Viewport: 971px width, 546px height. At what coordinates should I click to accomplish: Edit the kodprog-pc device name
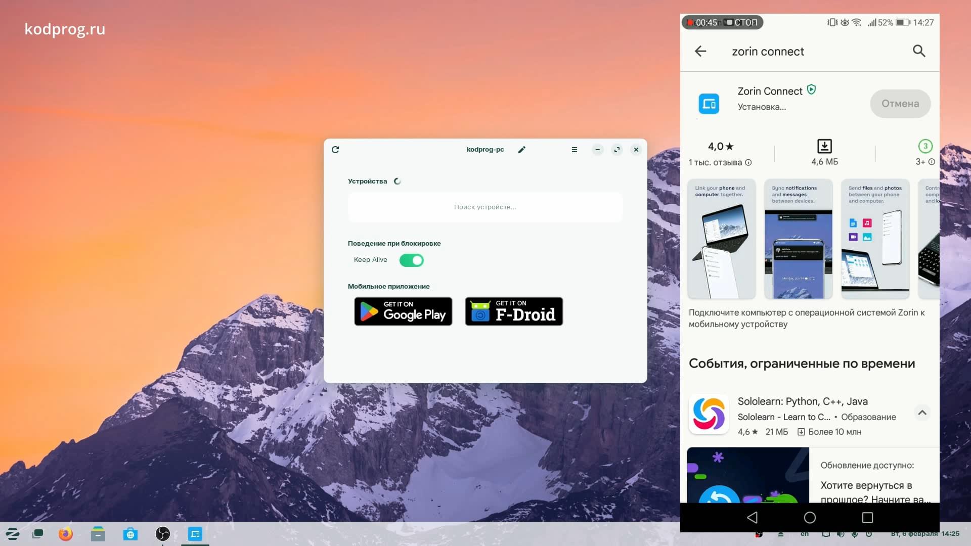click(x=522, y=150)
